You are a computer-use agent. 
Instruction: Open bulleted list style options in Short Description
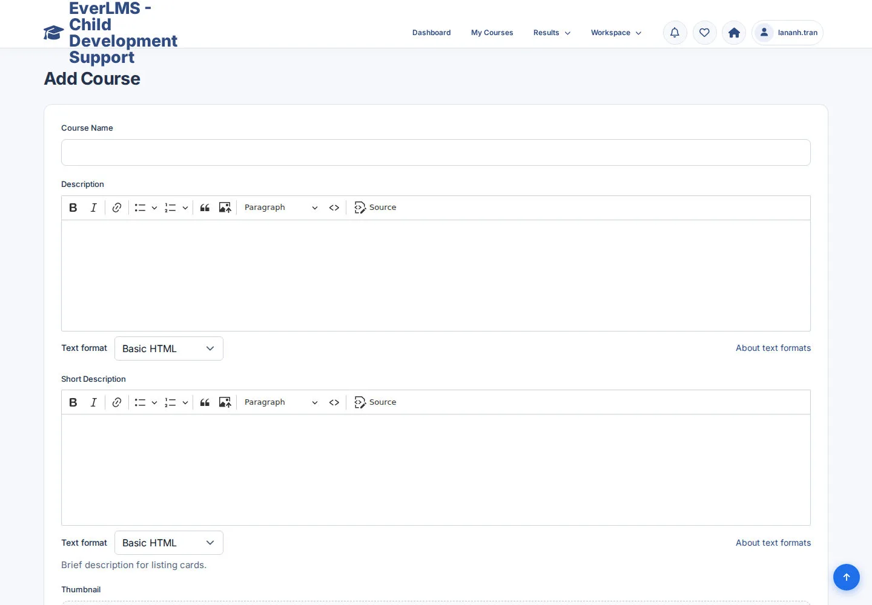[154, 402]
